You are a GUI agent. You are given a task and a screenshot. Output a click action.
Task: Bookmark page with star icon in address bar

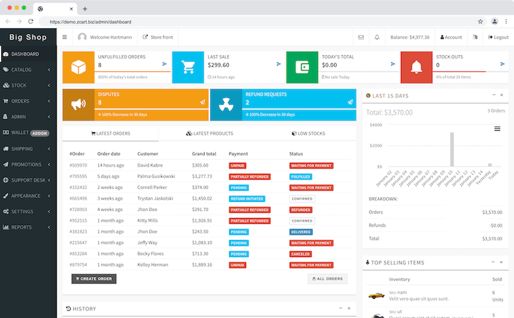(x=480, y=22)
